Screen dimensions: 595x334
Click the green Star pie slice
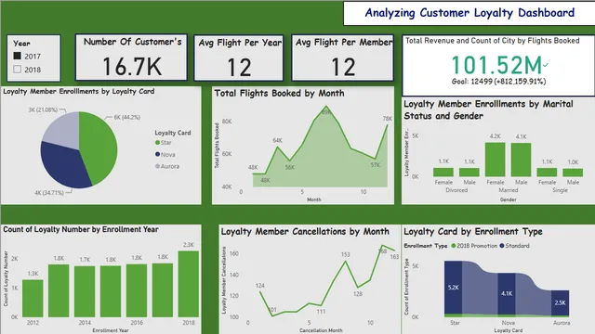click(100, 148)
